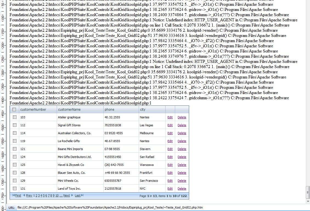The image size is (310, 211).
Task: Check the row for La Rochelle Gifts
Action: click(15, 141)
